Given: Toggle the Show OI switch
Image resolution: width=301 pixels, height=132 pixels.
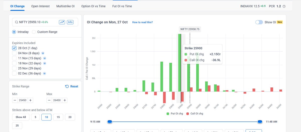Looking at the screenshot, I should tap(259, 22).
